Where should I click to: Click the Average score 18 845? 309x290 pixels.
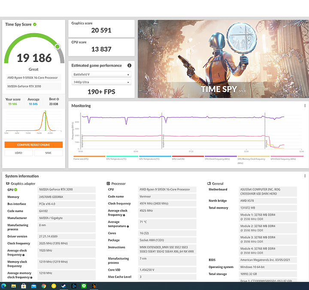point(33,104)
